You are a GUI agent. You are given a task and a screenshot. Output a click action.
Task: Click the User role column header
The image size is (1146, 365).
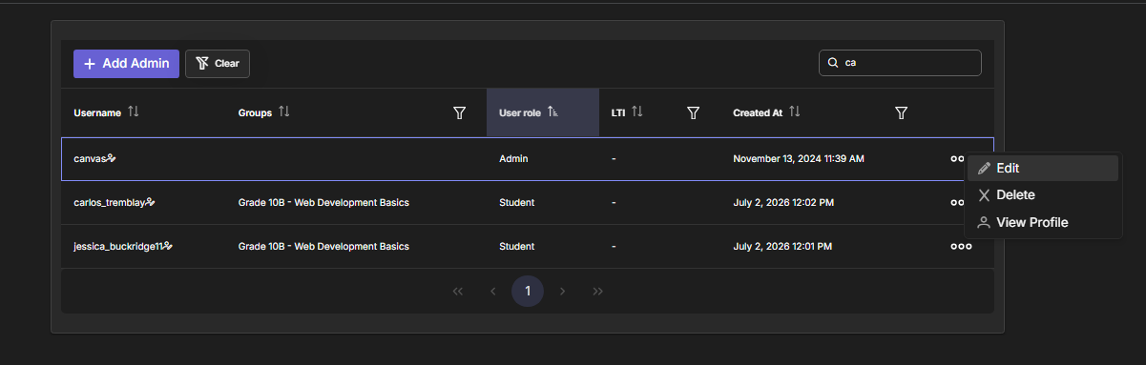click(x=543, y=112)
